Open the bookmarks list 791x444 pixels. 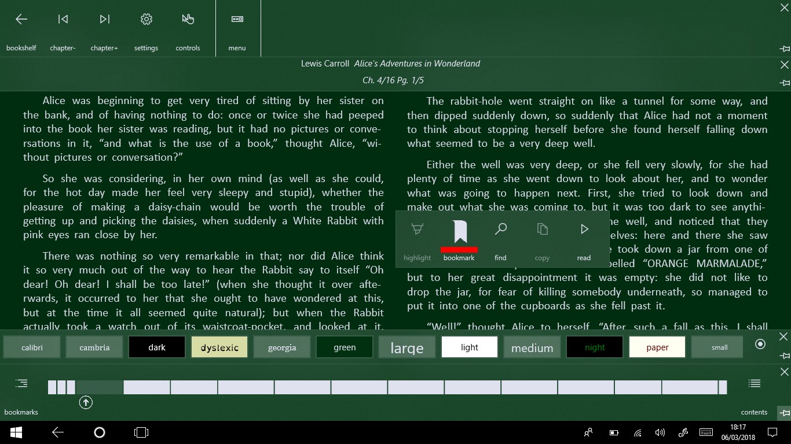pos(21,395)
